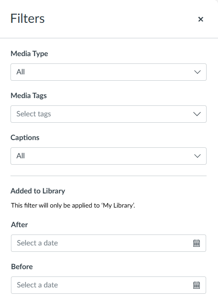Viewport: 218px width, 302px height.
Task: Click the Before field label
Action: click(22, 266)
